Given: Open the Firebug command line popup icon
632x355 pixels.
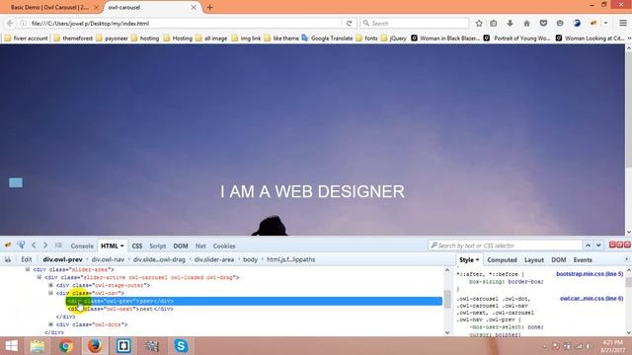Looking at the screenshot, I should pyautogui.click(x=58, y=246).
